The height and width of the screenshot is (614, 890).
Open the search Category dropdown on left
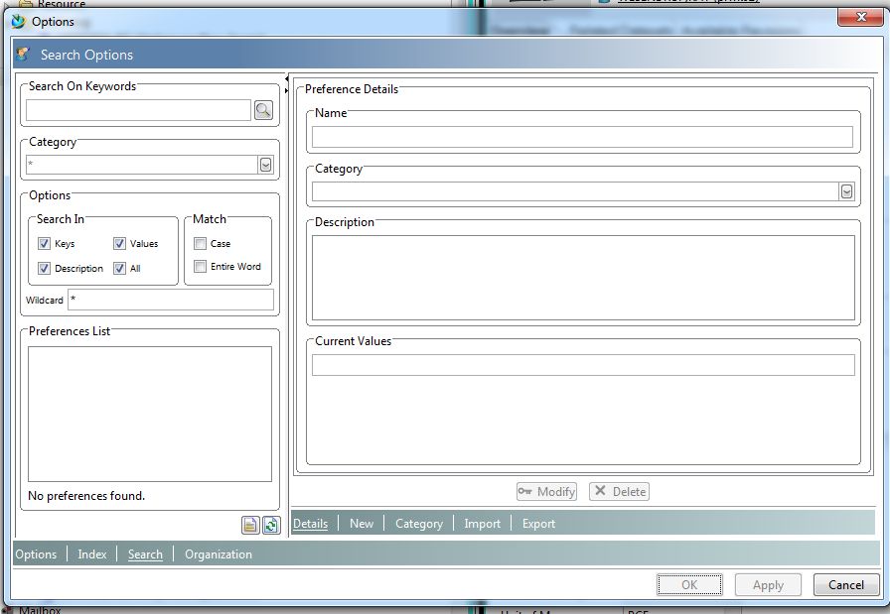(x=265, y=165)
